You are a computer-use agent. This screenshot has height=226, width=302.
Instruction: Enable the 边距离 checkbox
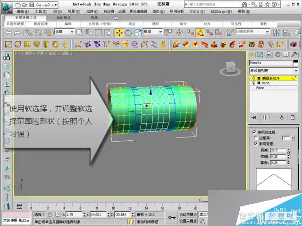pyautogui.click(x=256, y=138)
